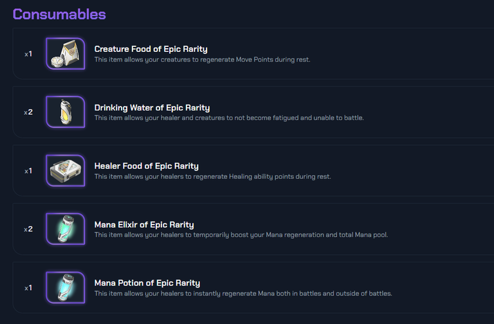Click the Drinking Water bottle icon

(66, 112)
